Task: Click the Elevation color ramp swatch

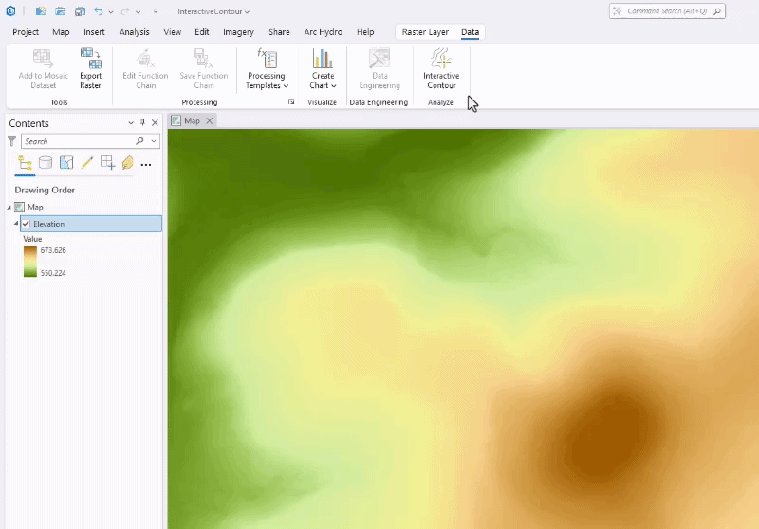Action: [x=30, y=262]
